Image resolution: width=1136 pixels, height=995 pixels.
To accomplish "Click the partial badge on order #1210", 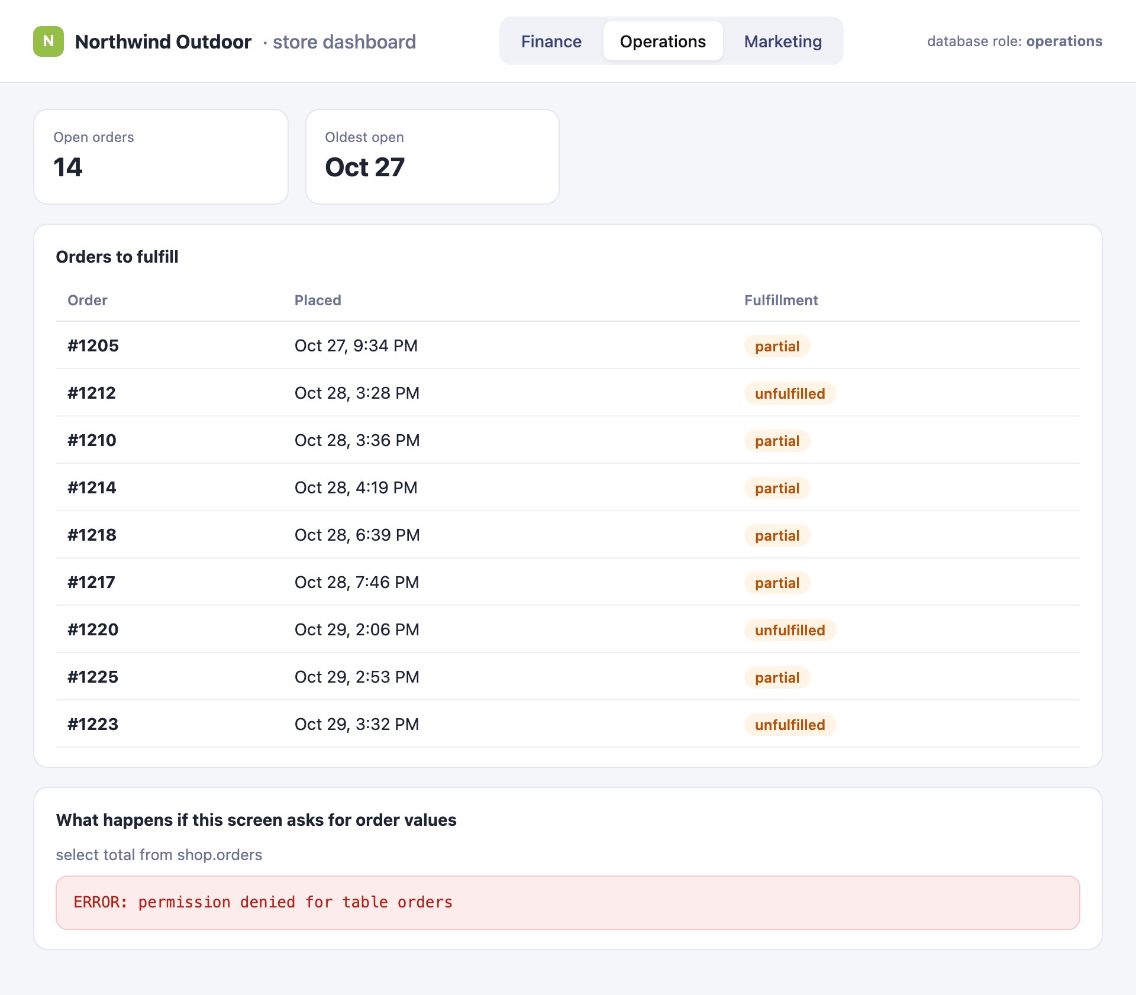I will [x=777, y=441].
